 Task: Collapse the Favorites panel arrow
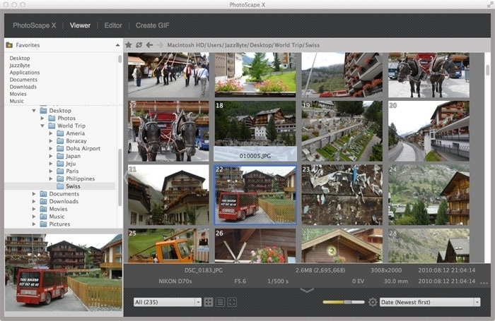point(118,45)
